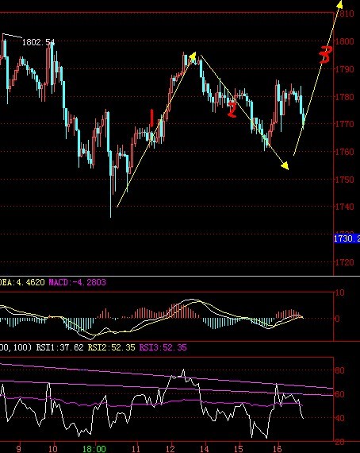Click the MACD:-4.2803 indicator value
Screen dimensions: 360x453
(77, 282)
